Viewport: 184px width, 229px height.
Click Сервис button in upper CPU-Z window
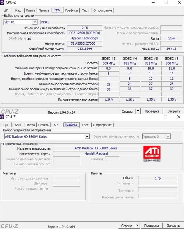coord(127,111)
